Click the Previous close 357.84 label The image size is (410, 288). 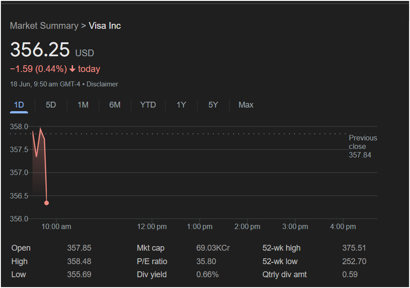[x=363, y=146]
